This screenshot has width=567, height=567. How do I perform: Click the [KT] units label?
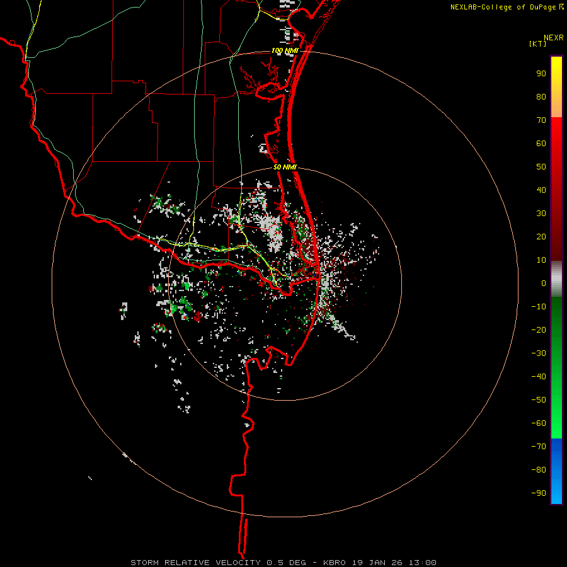click(538, 43)
